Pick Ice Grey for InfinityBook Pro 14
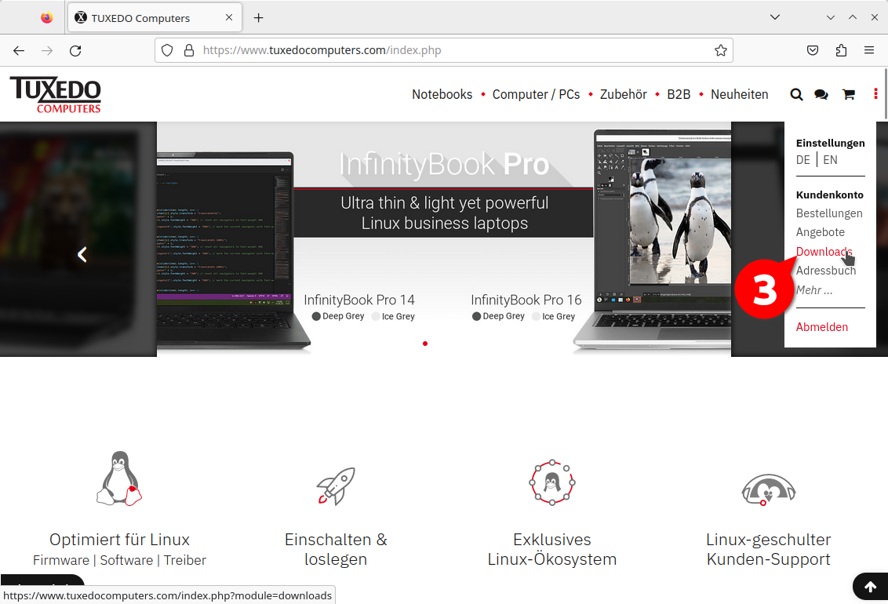 point(393,316)
